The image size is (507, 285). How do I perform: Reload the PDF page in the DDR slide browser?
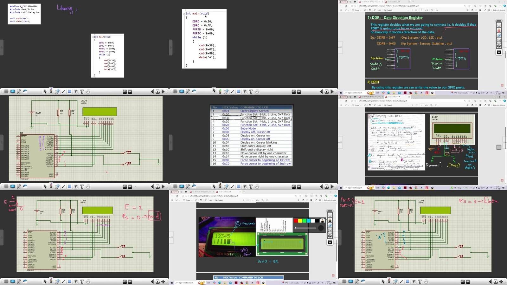[346, 6]
